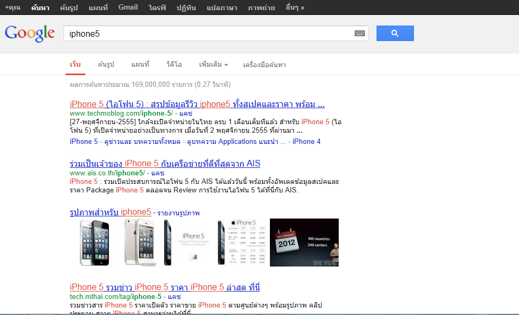Open +คุณ in the top bar
519x315 pixels.
(13, 7)
